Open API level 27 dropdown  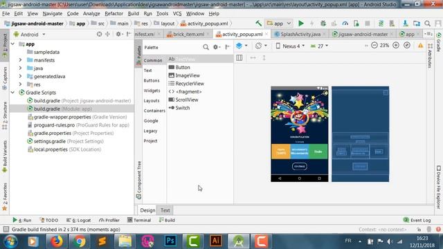[319, 46]
